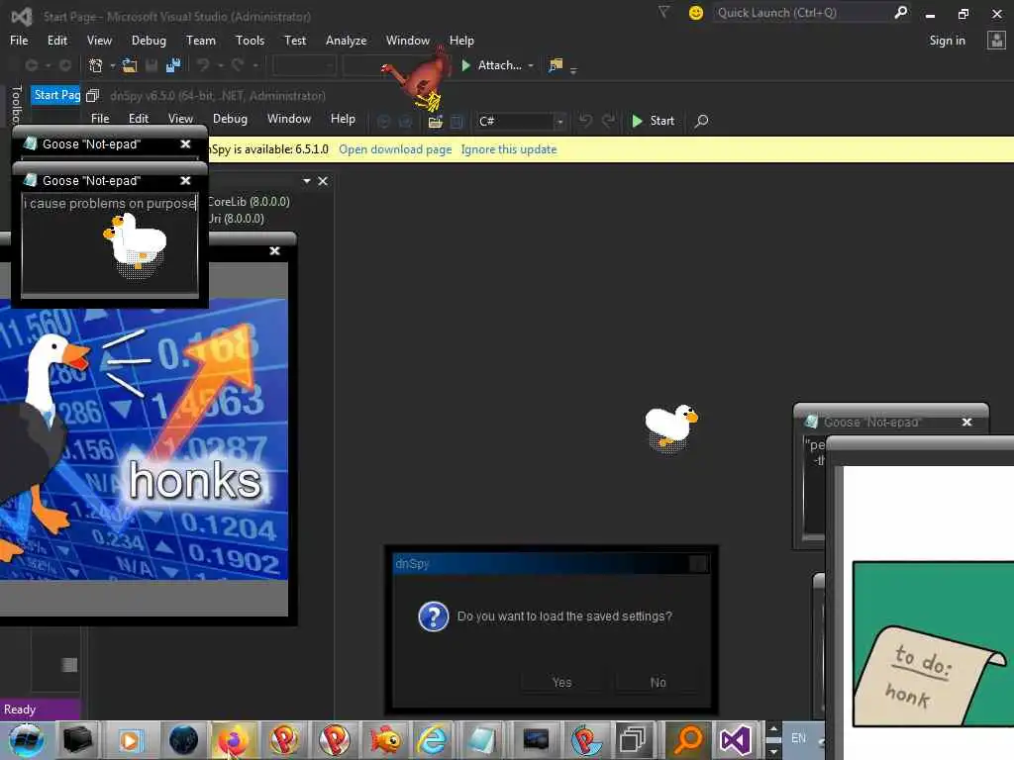
Task: Open the assembly panel options dropdown arrow
Action: (x=307, y=181)
